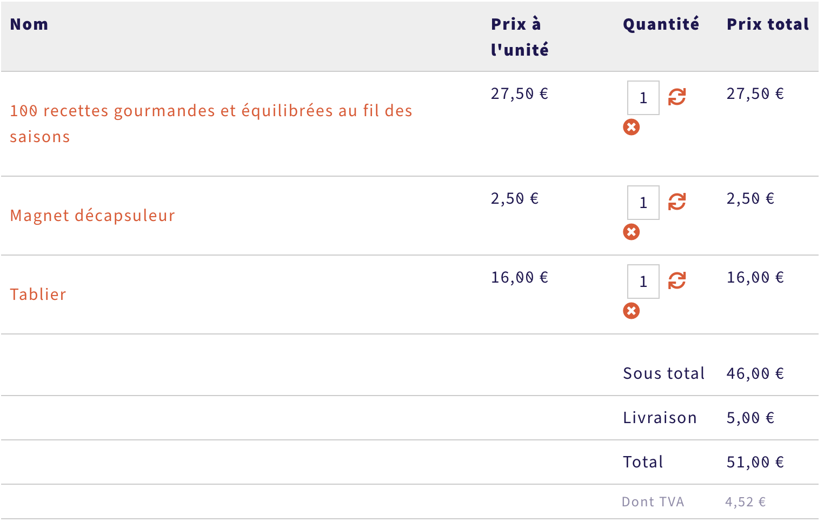The width and height of the screenshot is (824, 522).
Task: Remove the Tablier item from cart
Action: pos(631,311)
